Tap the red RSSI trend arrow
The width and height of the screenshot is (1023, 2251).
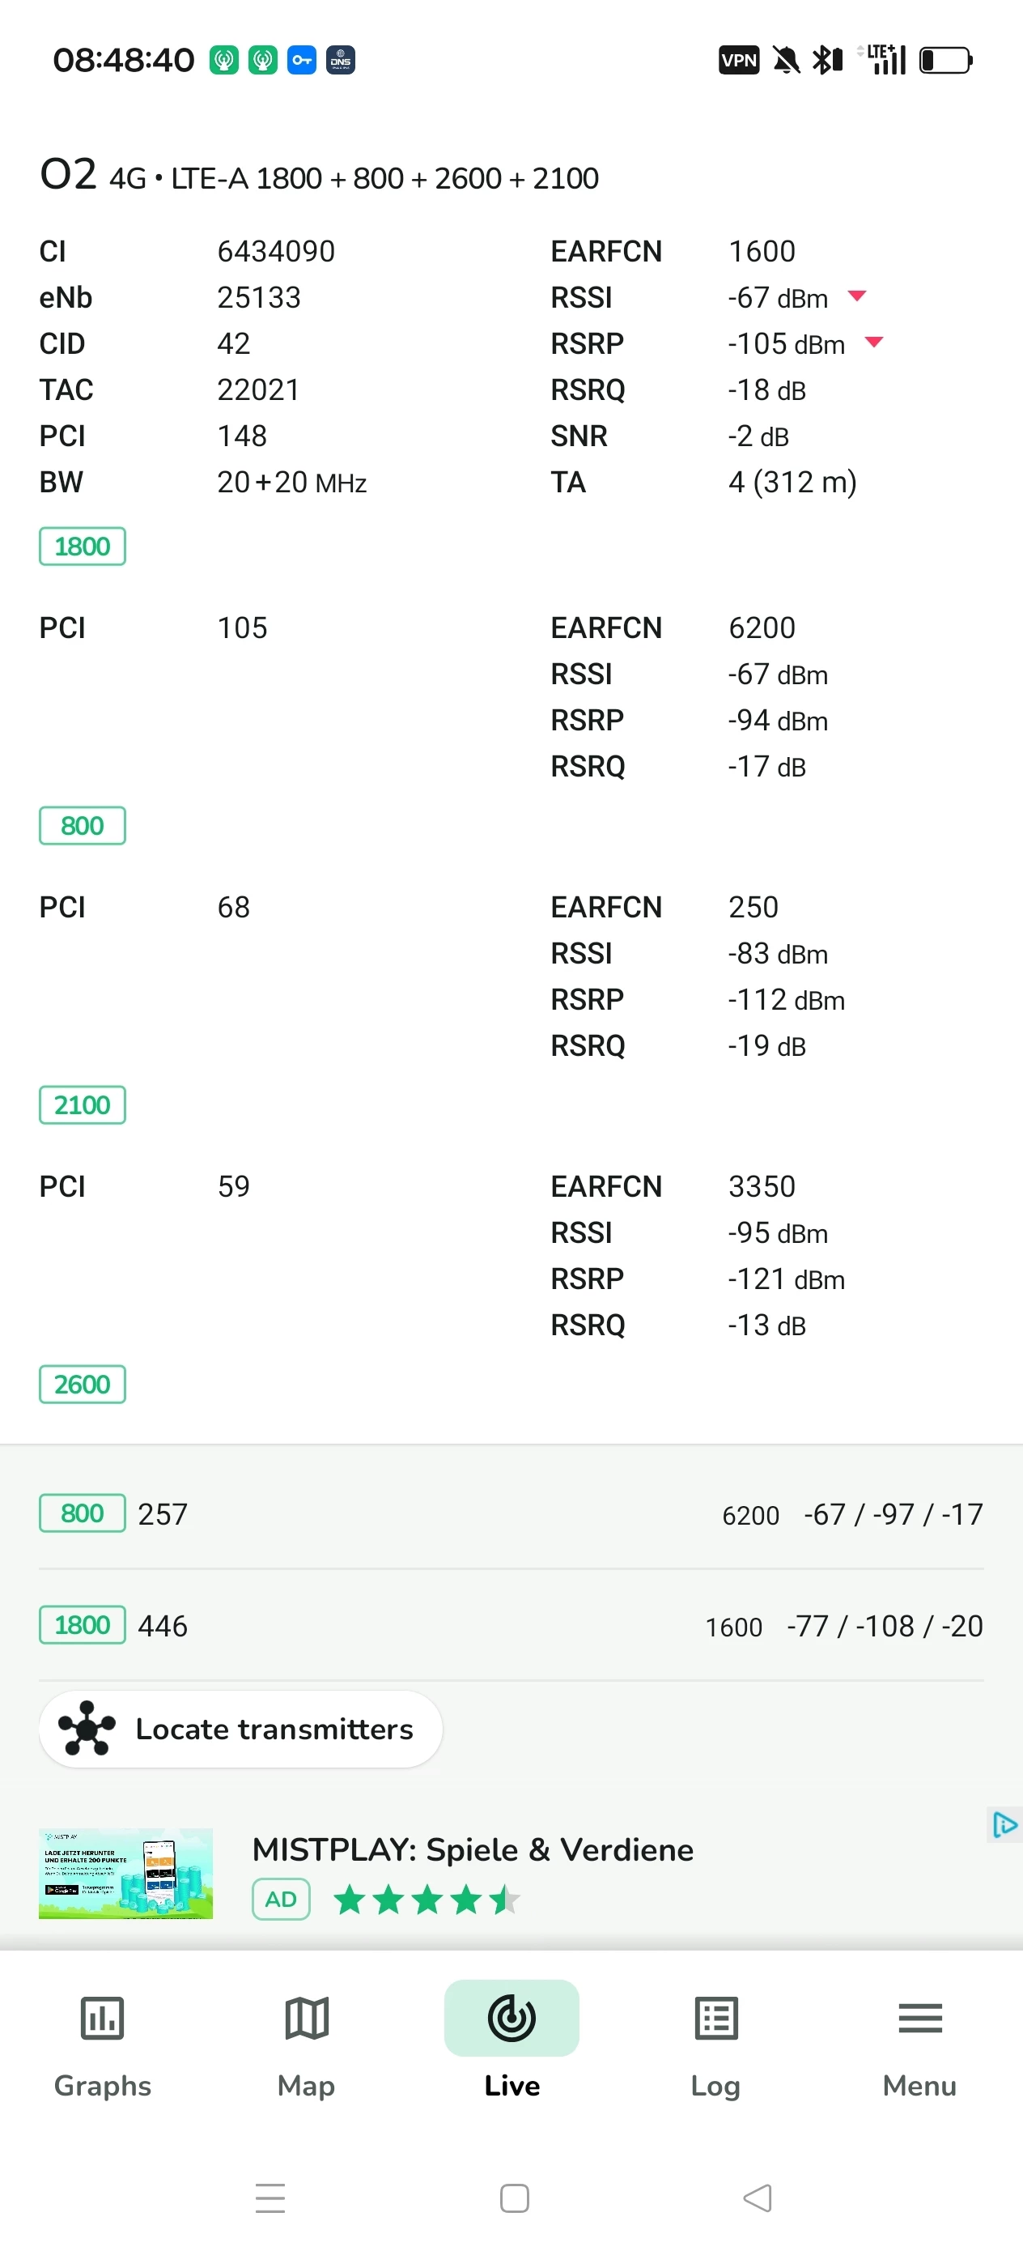[x=857, y=296]
